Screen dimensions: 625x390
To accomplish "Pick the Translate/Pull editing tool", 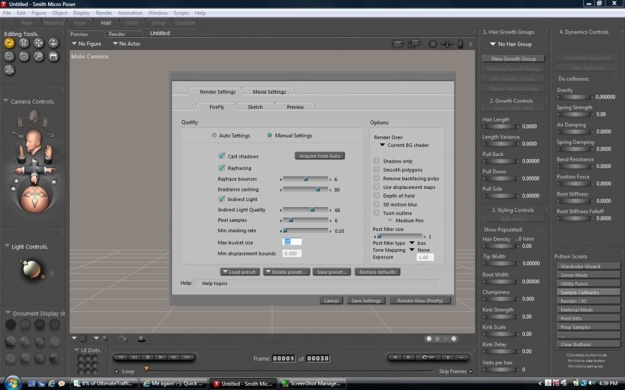I will (38, 43).
